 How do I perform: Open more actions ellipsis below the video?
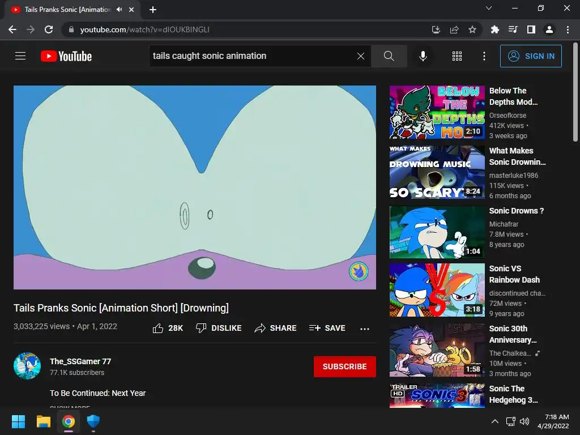[365, 329]
